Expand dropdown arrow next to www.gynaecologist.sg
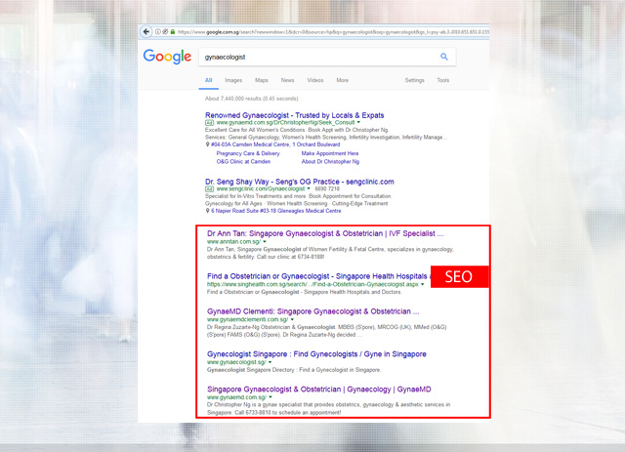Viewport: 625px width, 452px height. (x=270, y=362)
